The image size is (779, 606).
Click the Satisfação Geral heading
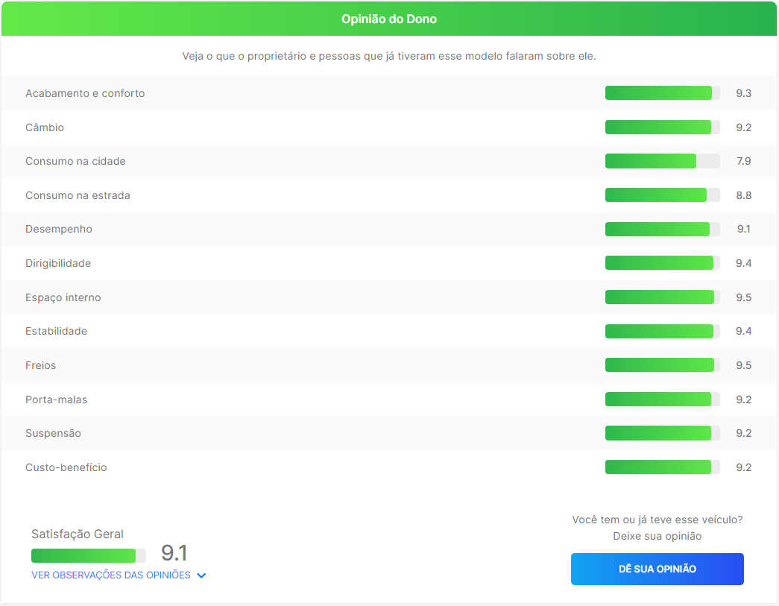click(x=78, y=534)
